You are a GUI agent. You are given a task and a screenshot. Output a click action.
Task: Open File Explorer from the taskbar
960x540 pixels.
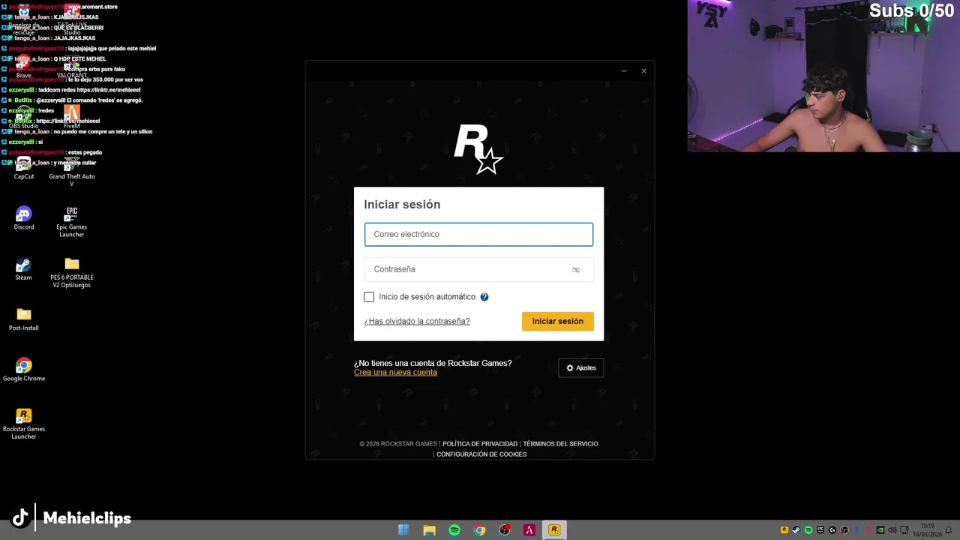pyautogui.click(x=429, y=530)
